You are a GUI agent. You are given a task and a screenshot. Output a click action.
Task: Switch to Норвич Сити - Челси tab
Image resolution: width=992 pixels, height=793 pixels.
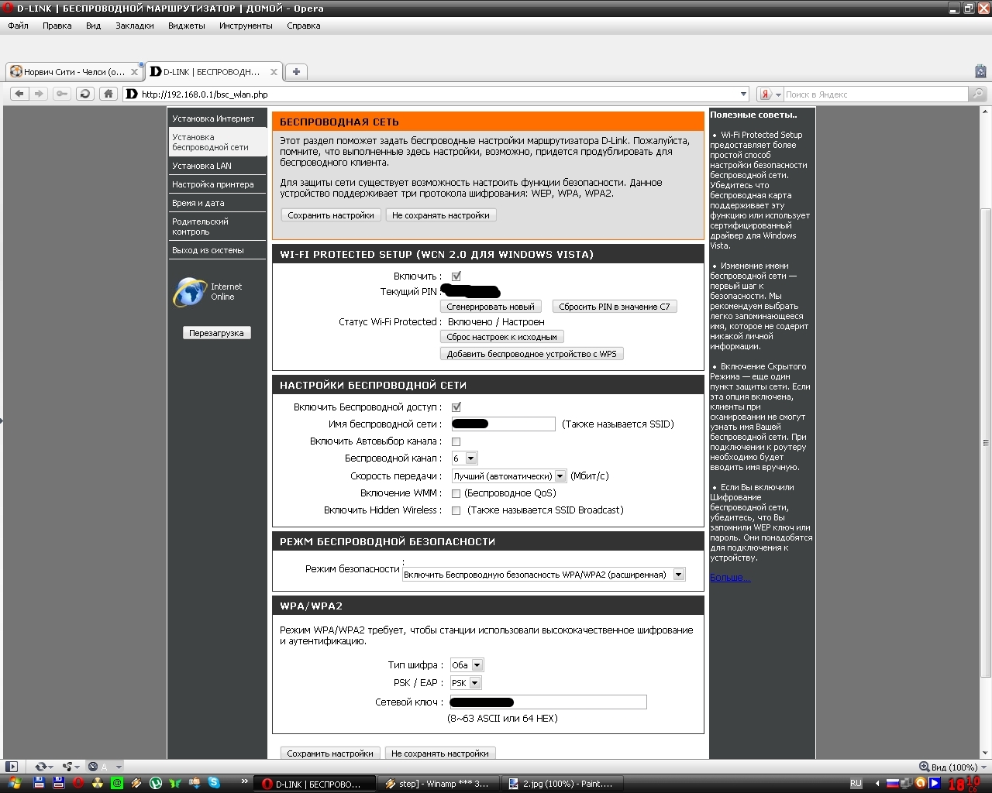74,72
